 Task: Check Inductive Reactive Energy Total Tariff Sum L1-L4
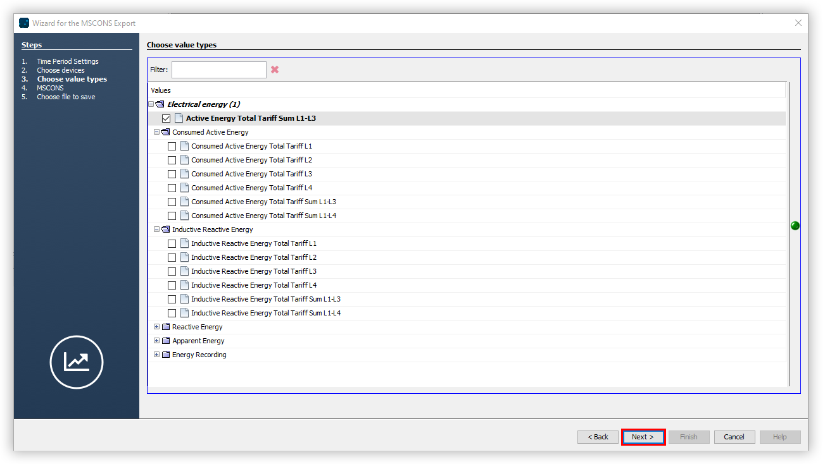pos(172,312)
